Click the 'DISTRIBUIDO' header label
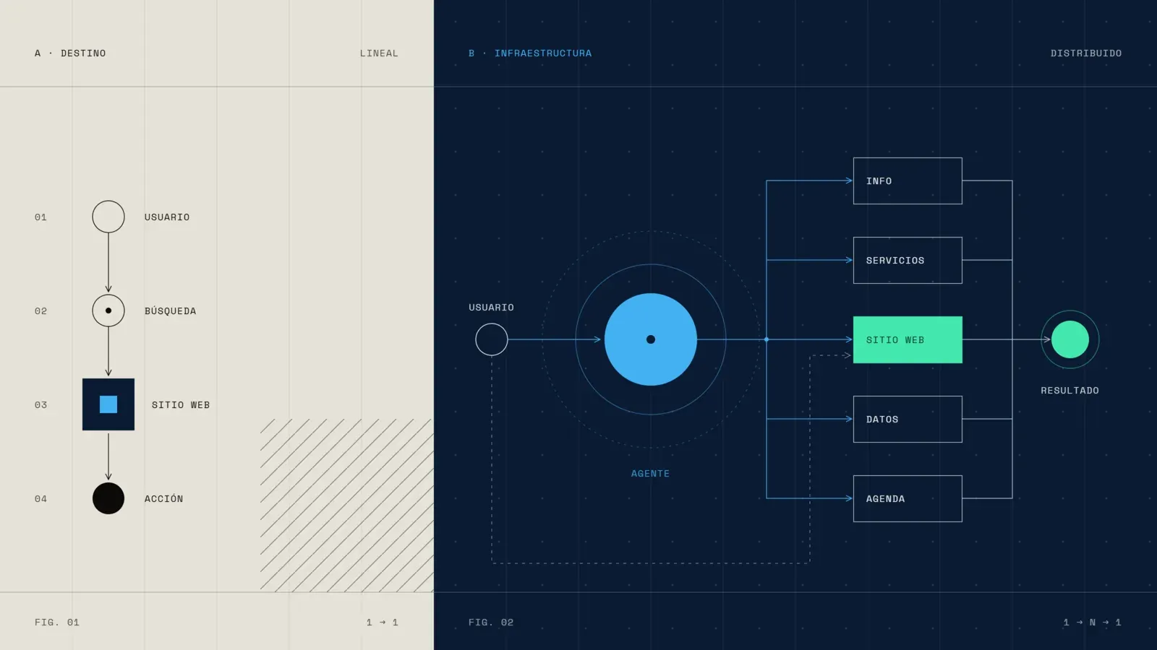This screenshot has height=650, width=1157. (1086, 53)
